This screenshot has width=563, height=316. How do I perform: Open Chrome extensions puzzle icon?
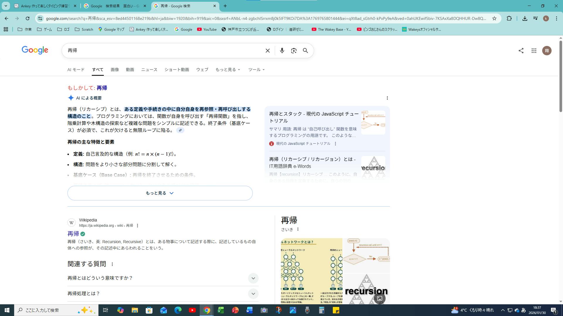(x=509, y=18)
